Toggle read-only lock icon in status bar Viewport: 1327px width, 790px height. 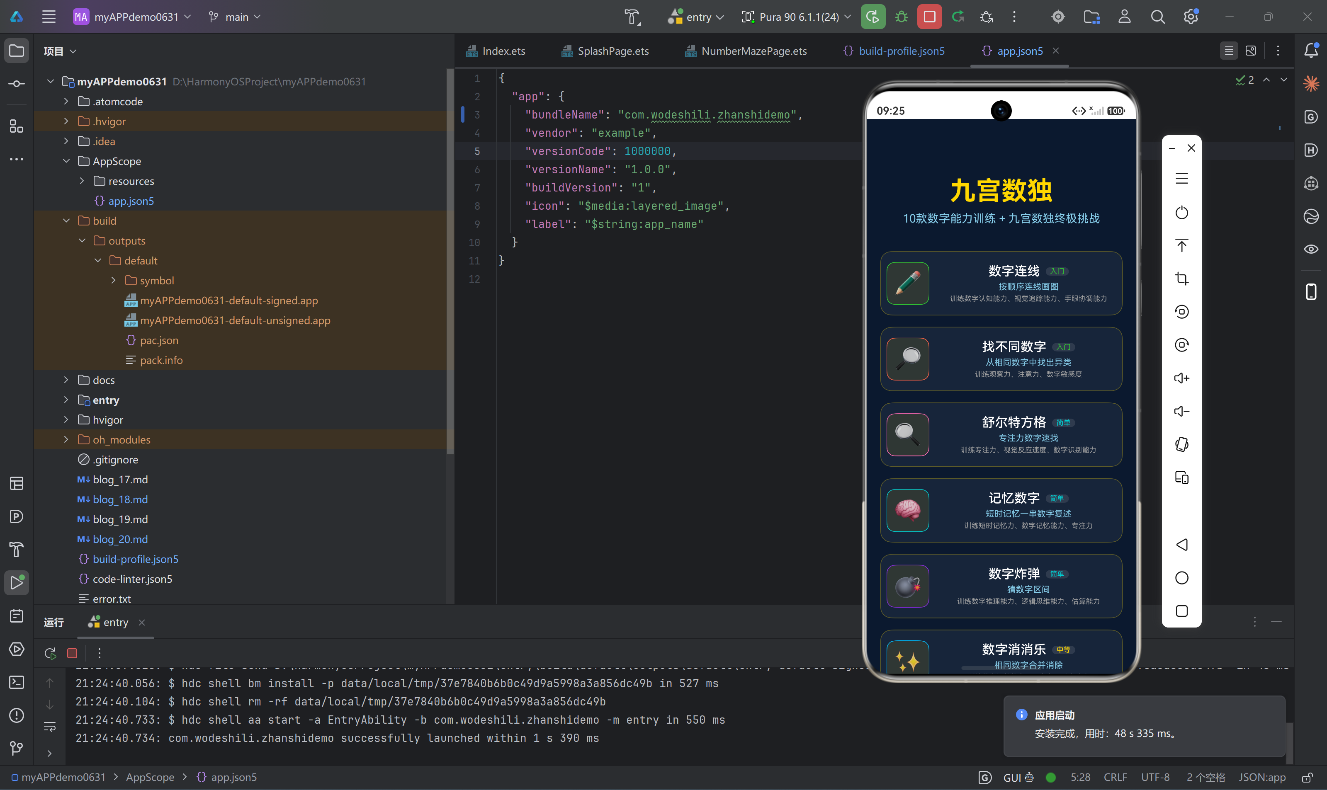(x=1306, y=777)
